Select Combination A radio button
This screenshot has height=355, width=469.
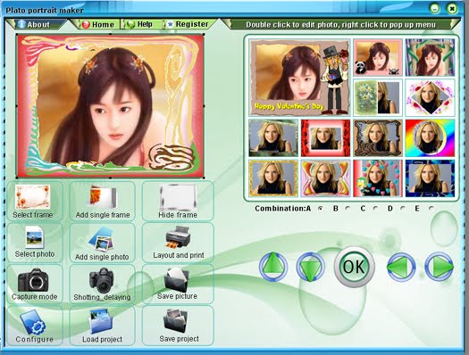(x=321, y=209)
